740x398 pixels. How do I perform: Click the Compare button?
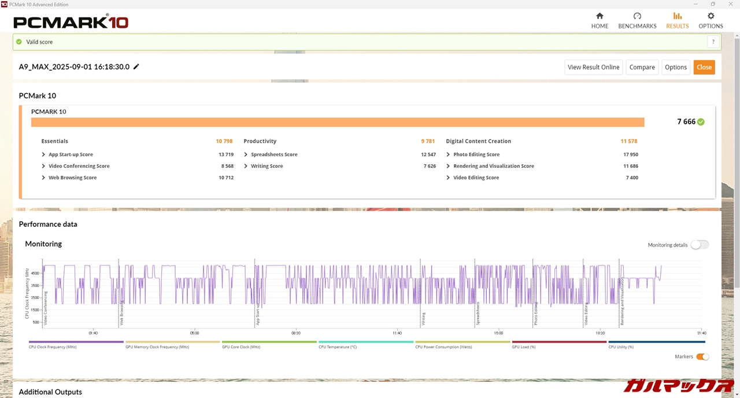642,67
